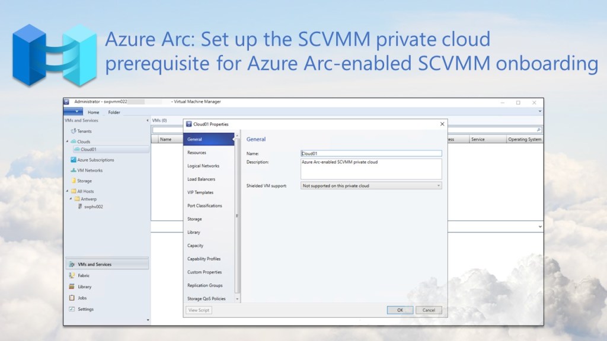
Task: Open Shielded VM support dropdown
Action: point(439,186)
